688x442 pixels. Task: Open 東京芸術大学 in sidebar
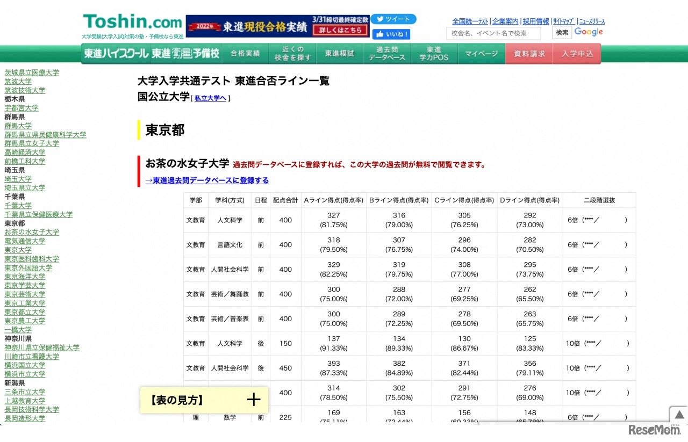point(25,294)
